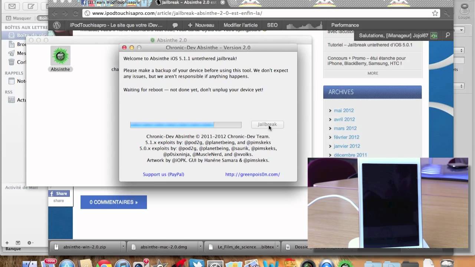This screenshot has width=475, height=267.
Task: Open options arrow for absinthe-win-2.0.zip download
Action: (x=123, y=247)
